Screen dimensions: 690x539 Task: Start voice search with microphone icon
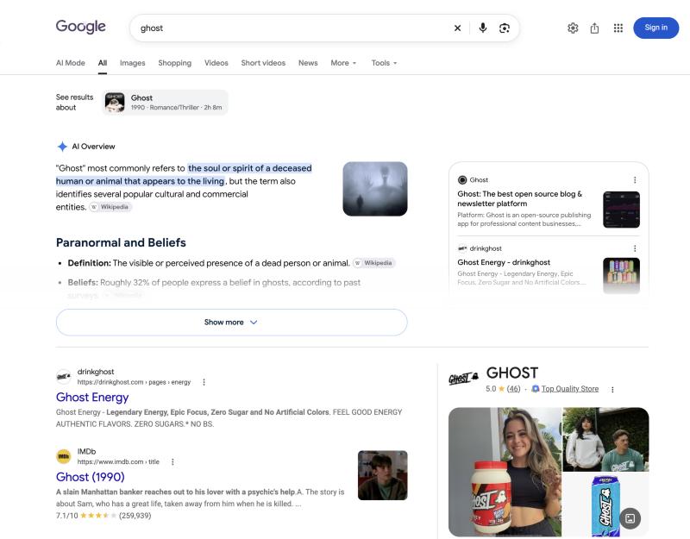(x=483, y=28)
